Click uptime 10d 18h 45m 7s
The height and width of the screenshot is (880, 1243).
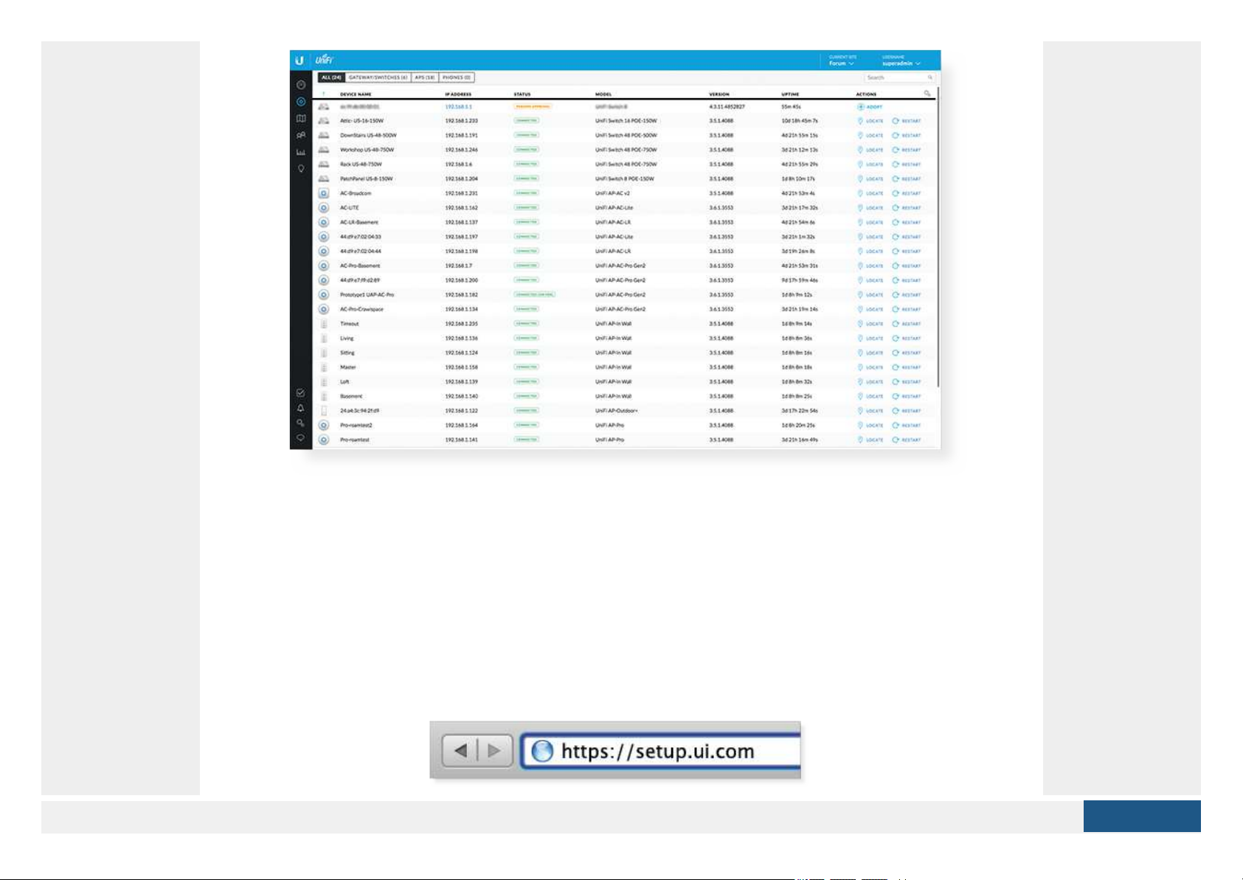click(x=800, y=121)
